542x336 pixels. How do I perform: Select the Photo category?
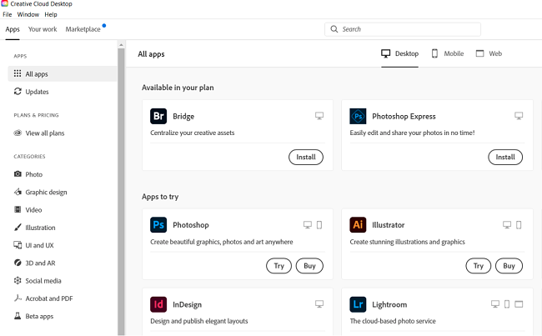click(34, 174)
